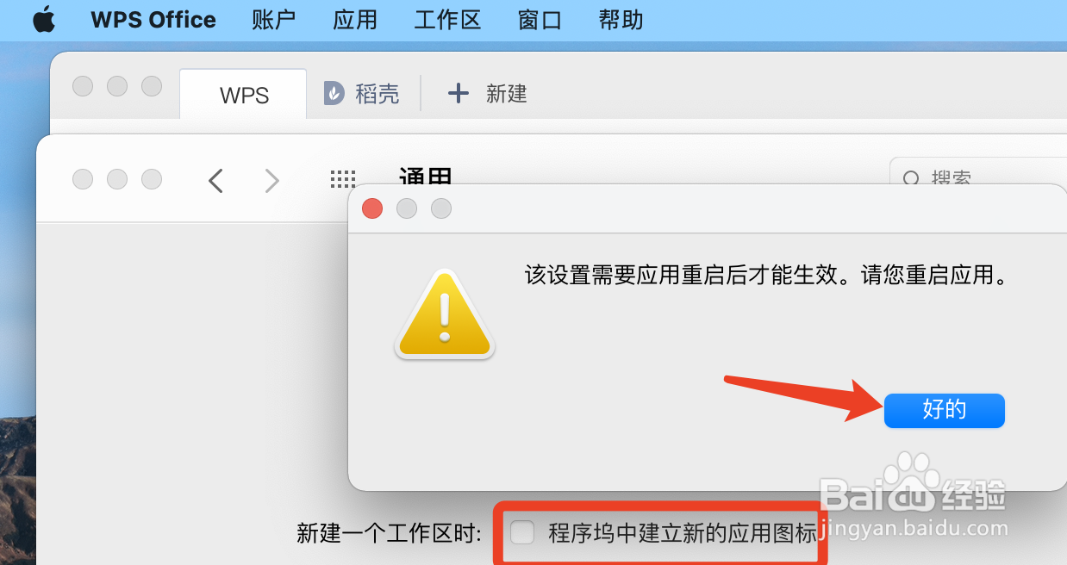The width and height of the screenshot is (1067, 565).
Task: Click the yellow warning triangle icon
Action: [x=445, y=314]
